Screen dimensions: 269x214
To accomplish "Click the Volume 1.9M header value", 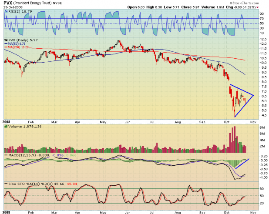I will tap(213, 7).
